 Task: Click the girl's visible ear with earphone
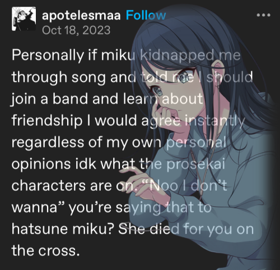point(218,72)
